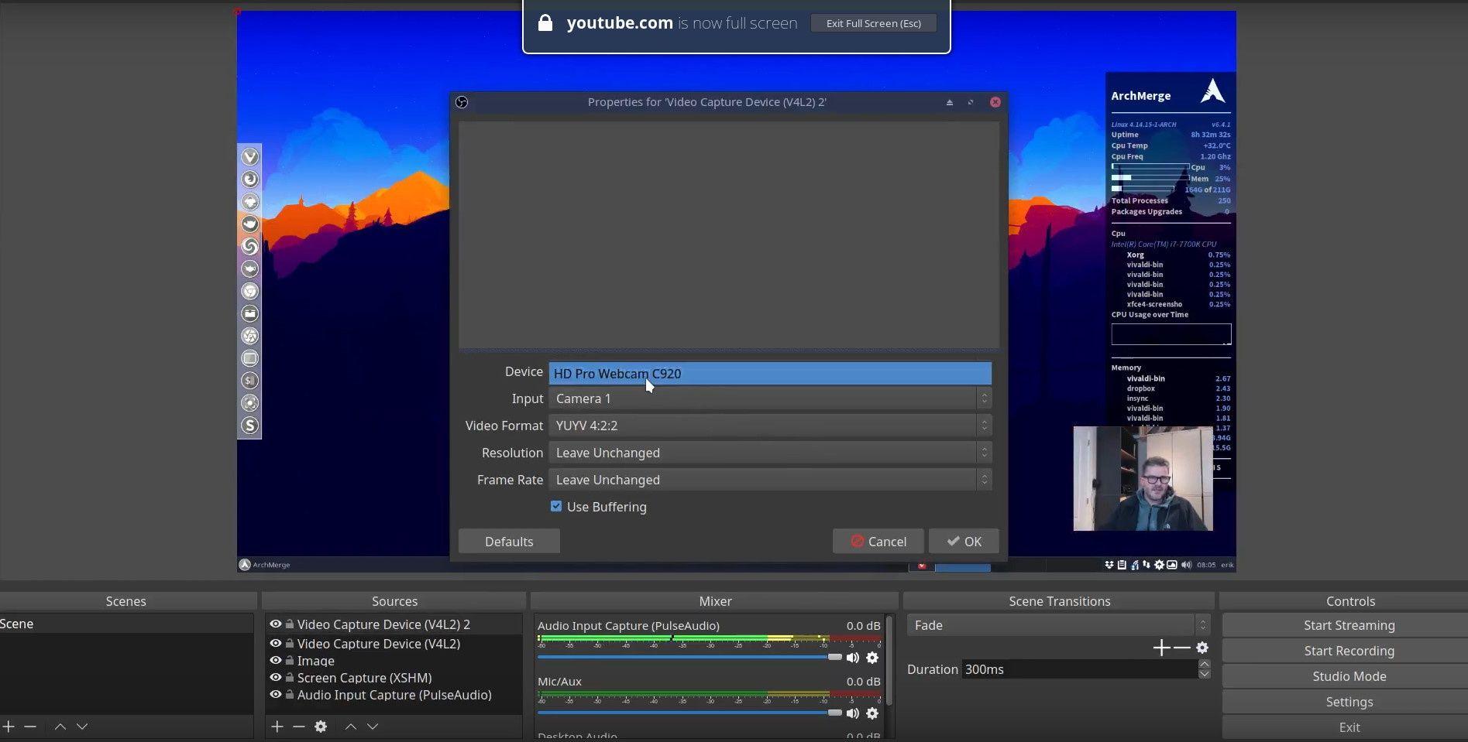This screenshot has height=742, width=1468.
Task: Uncheck the Use Buffering checkbox
Action: (x=556, y=506)
